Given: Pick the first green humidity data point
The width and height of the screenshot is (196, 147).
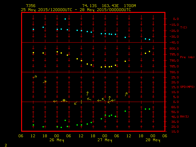Looking at the screenshot, I should tap(33, 125).
